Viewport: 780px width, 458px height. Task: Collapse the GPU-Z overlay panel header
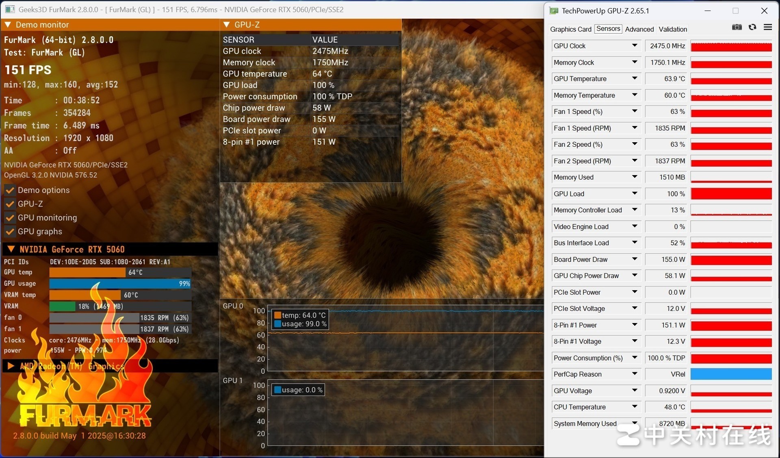[x=227, y=25]
